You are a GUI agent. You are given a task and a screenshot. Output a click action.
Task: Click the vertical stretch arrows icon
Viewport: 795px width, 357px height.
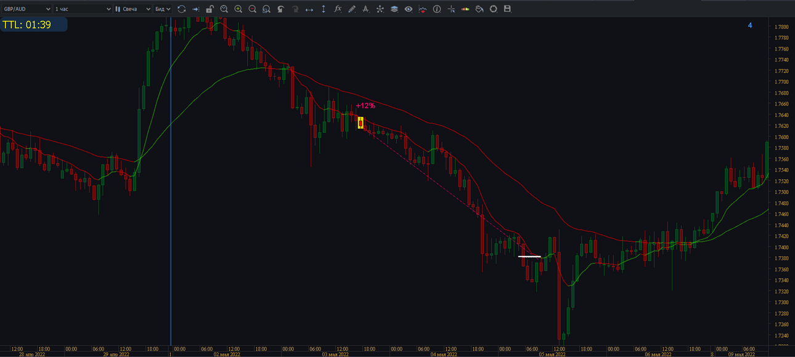[x=323, y=9]
